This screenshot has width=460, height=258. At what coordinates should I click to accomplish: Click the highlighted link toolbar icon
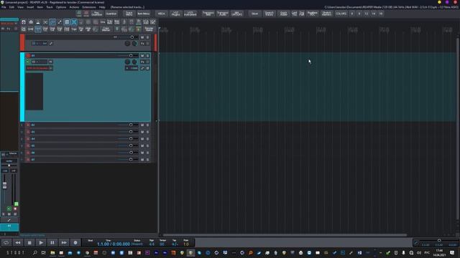[x=52, y=22]
